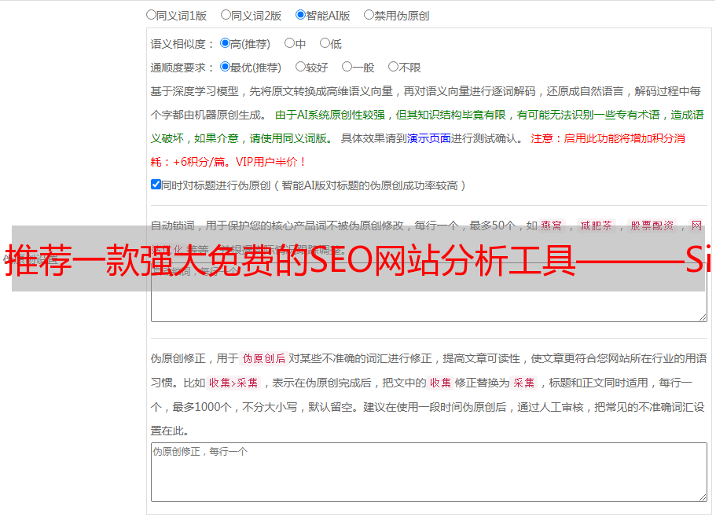Click the 自动锁词 textarea
This screenshot has height=517, width=716.
(x=429, y=292)
